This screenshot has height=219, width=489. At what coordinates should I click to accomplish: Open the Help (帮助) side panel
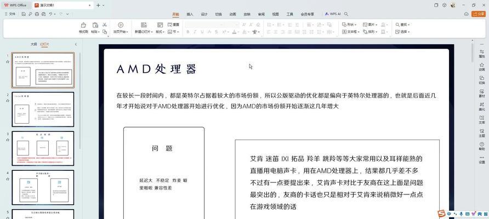pyautogui.click(x=482, y=146)
